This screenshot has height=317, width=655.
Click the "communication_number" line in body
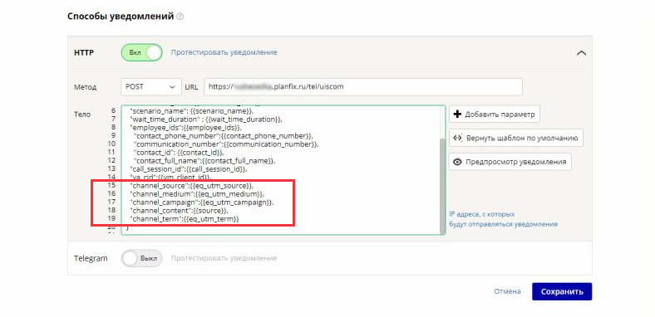[x=226, y=144]
